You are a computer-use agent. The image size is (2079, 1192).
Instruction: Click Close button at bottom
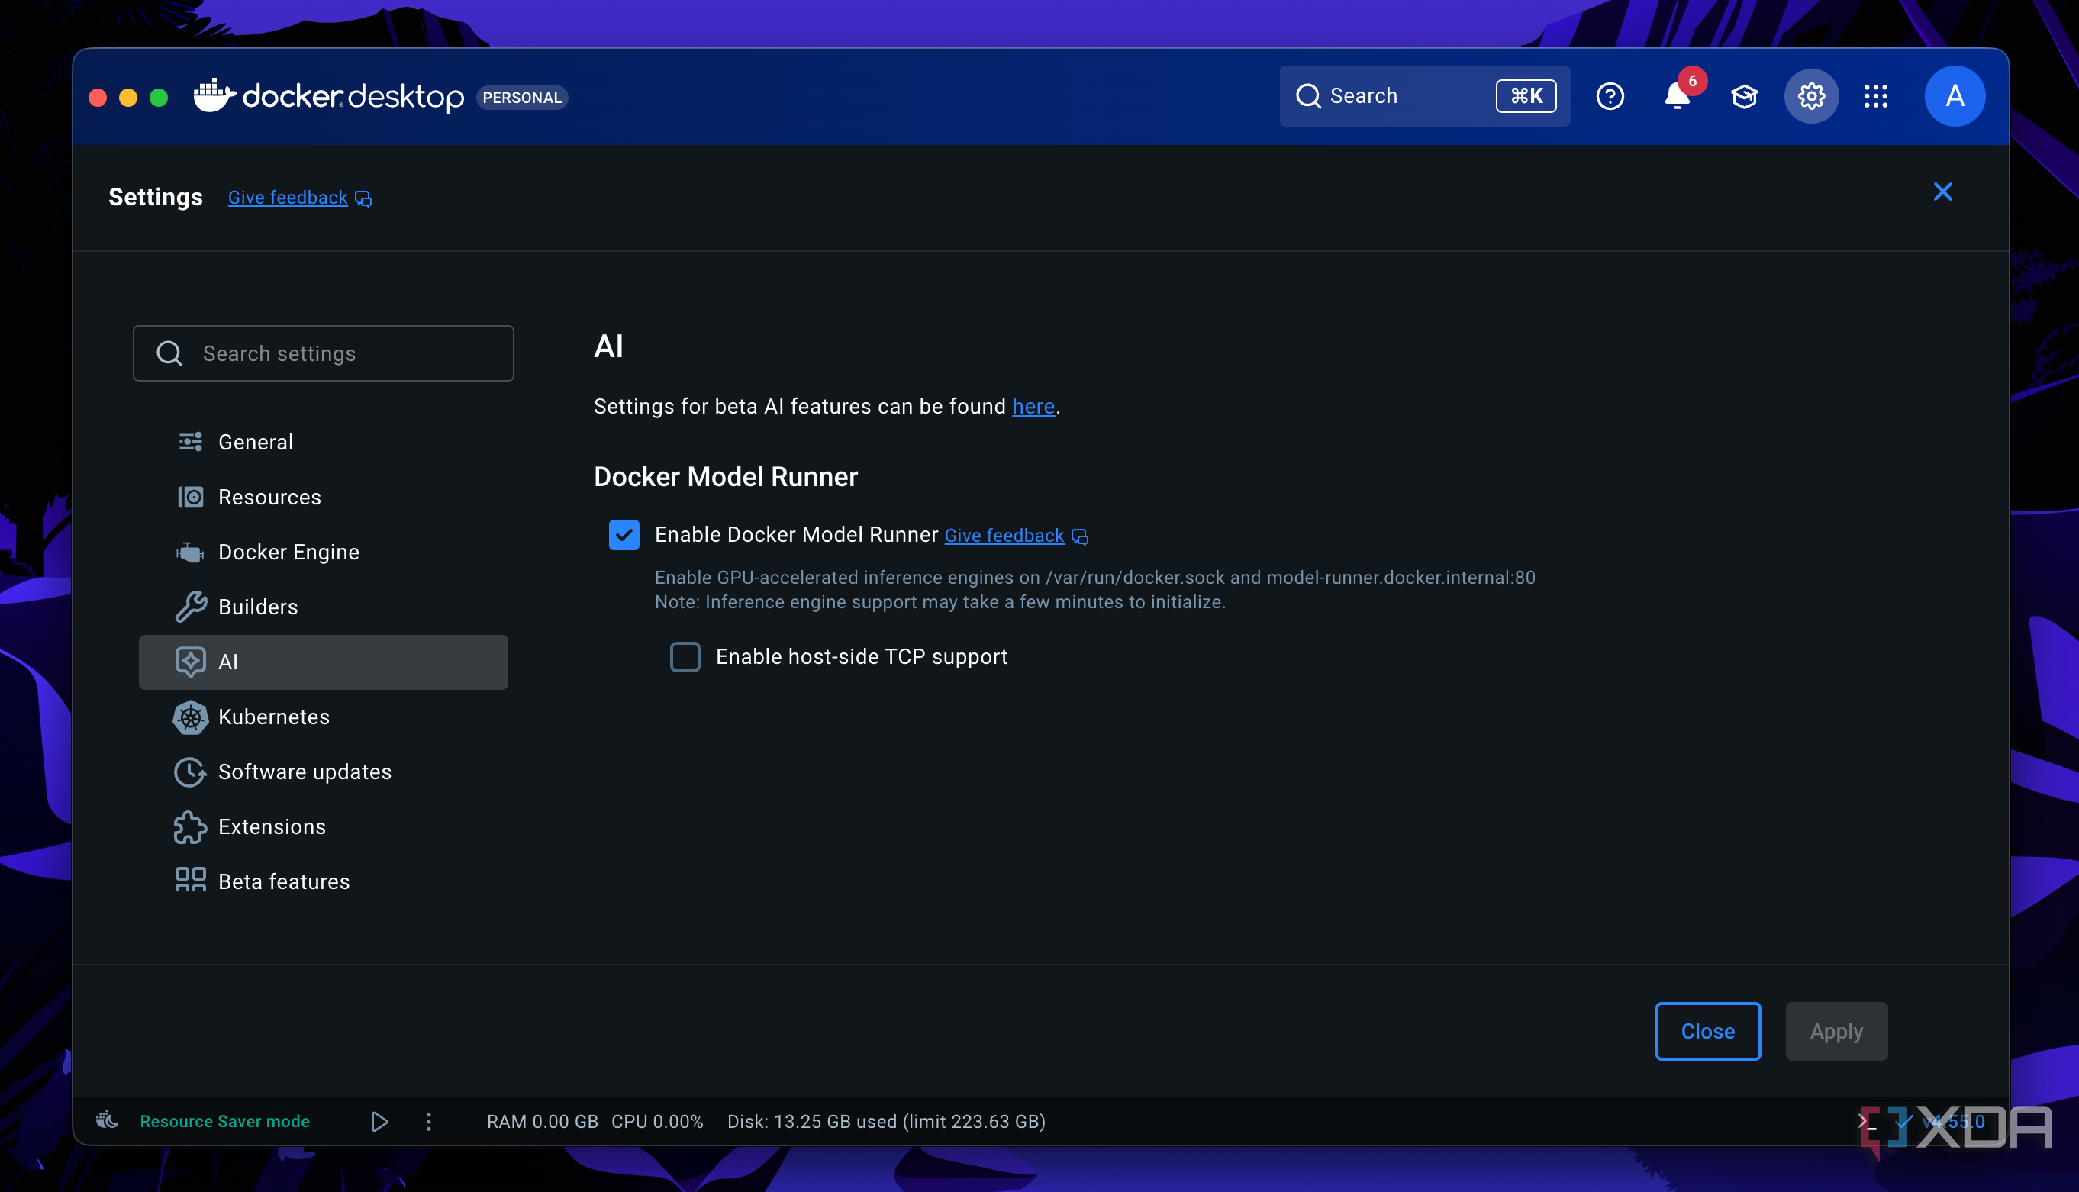coord(1707,1032)
